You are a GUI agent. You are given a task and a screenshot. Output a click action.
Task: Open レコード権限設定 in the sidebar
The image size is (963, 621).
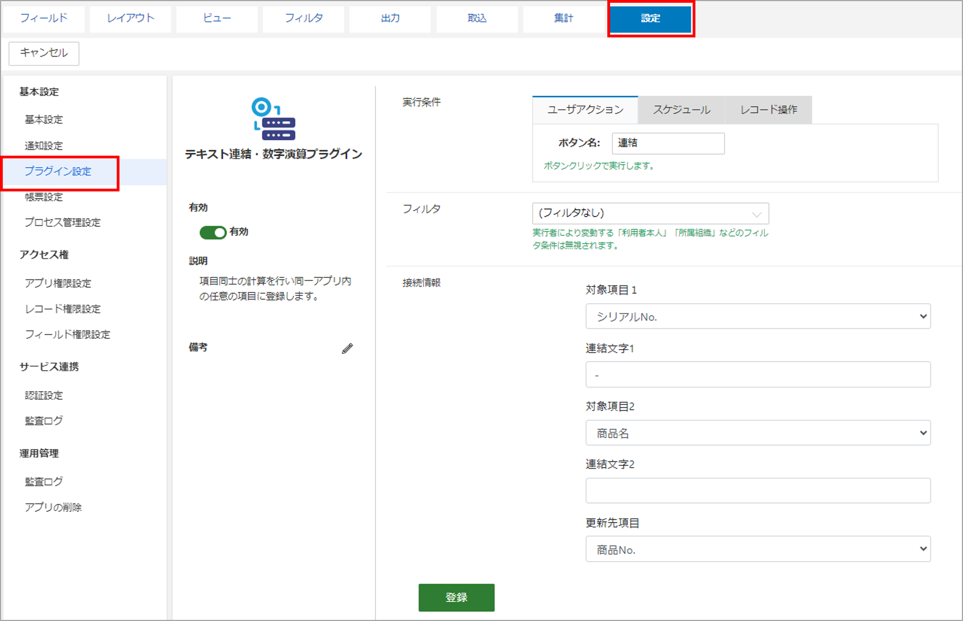(63, 309)
